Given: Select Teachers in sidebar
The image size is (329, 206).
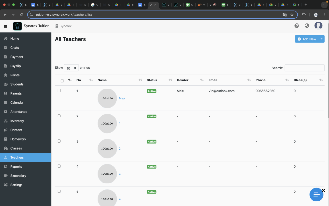Looking at the screenshot, I should coord(26,157).
